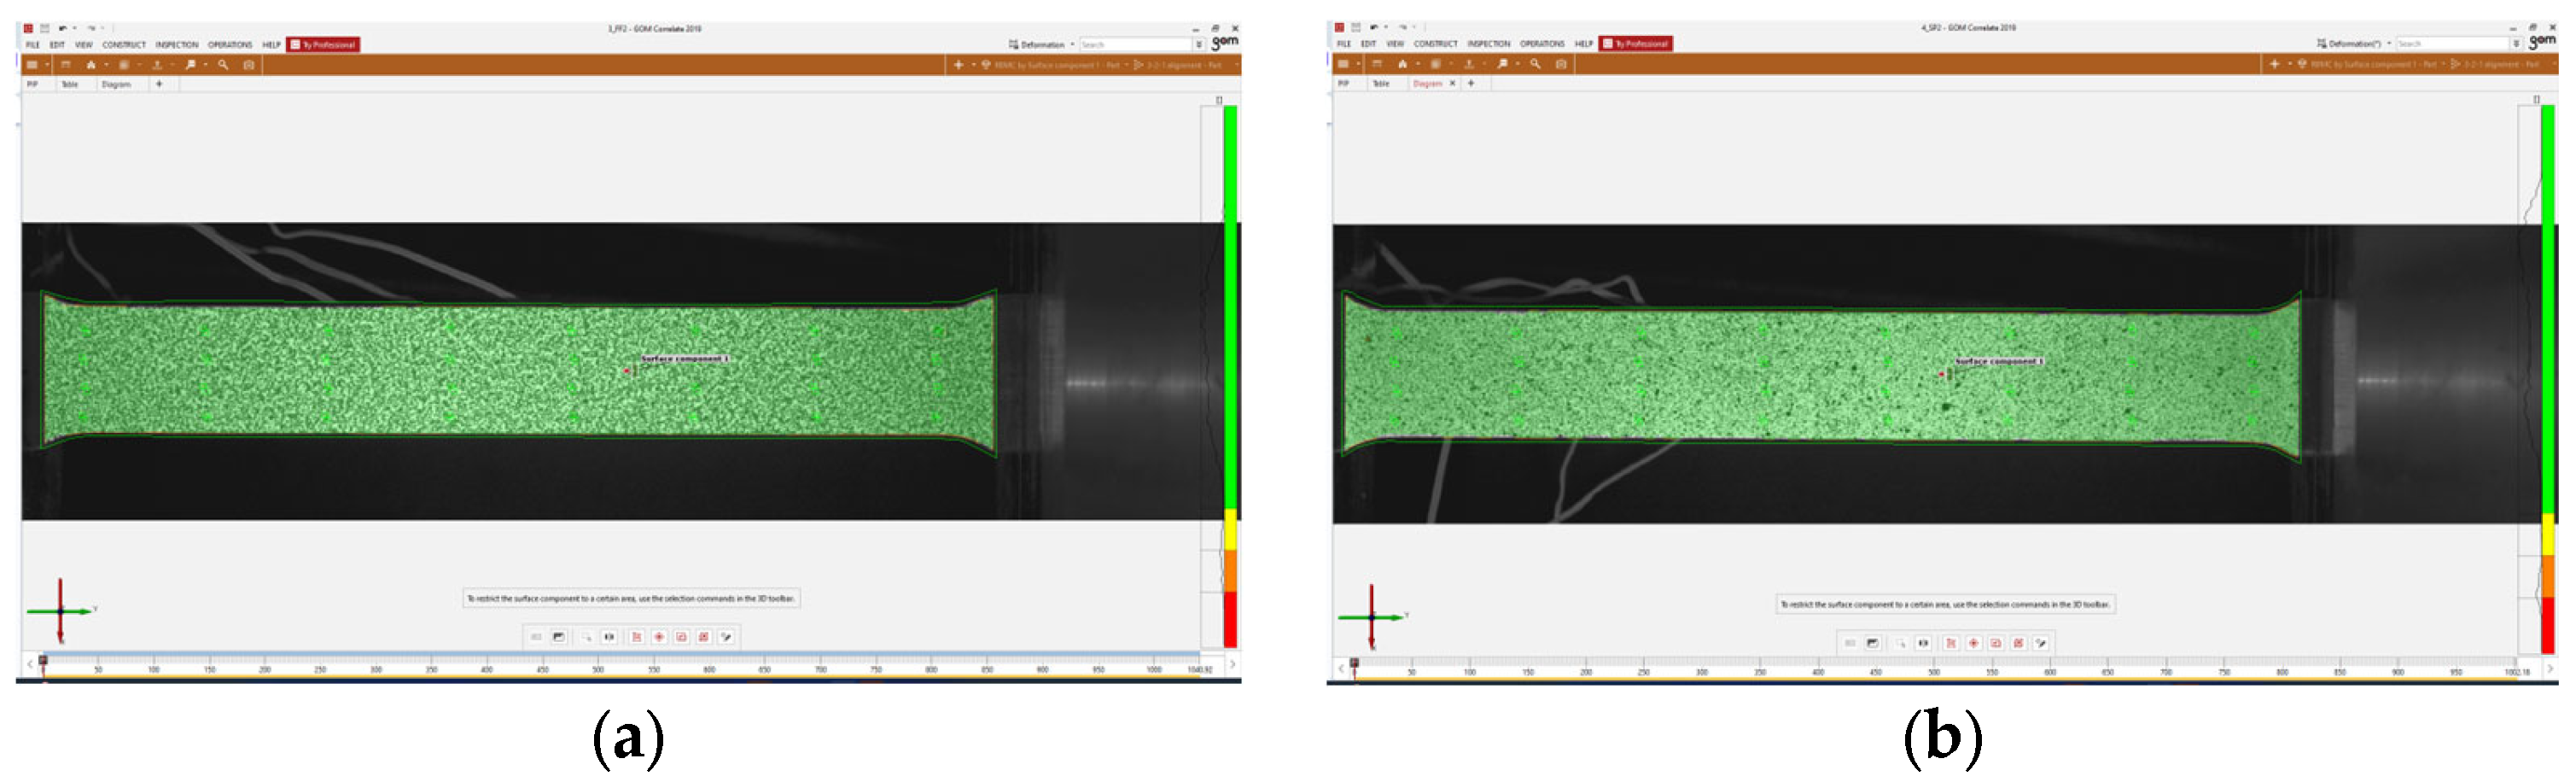Viewport: 2576px width, 782px height.
Task: Toggle the eye visibility icon in the 4_SP2 bottom toolbar
Action: point(1922,643)
